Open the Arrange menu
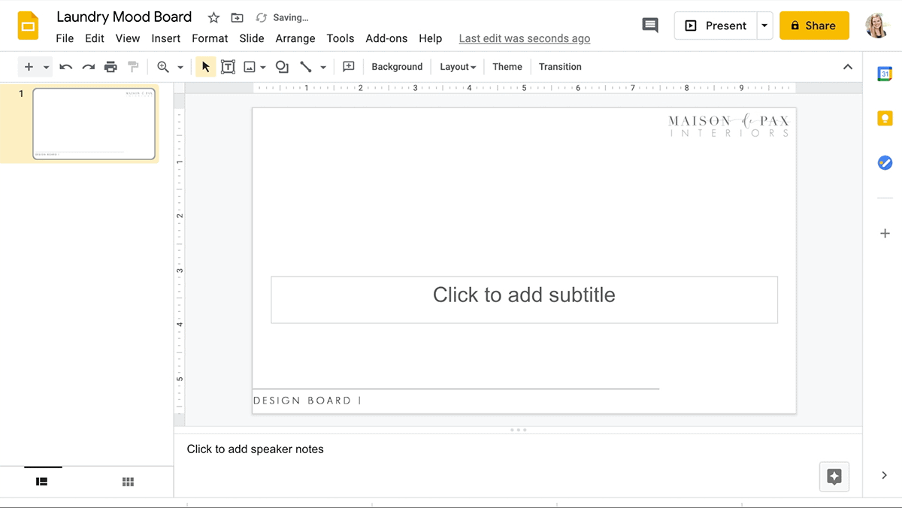Image resolution: width=902 pixels, height=508 pixels. [295, 38]
